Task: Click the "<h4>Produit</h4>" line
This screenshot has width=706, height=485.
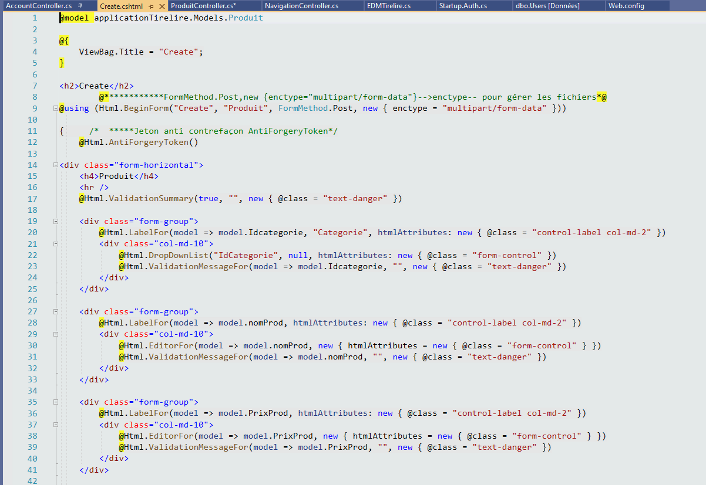Action: point(119,176)
